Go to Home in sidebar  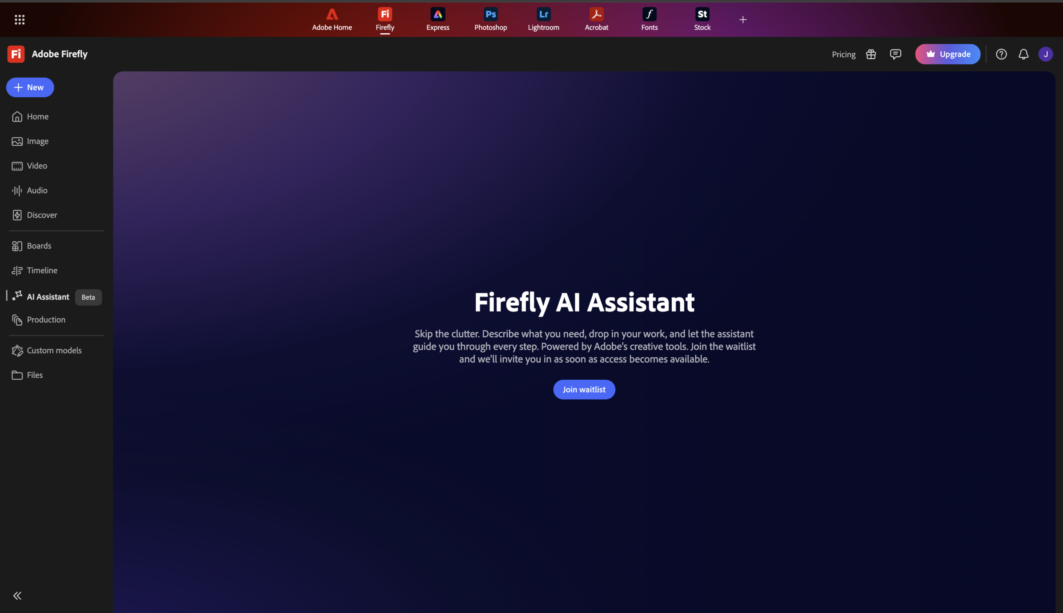click(x=30, y=117)
